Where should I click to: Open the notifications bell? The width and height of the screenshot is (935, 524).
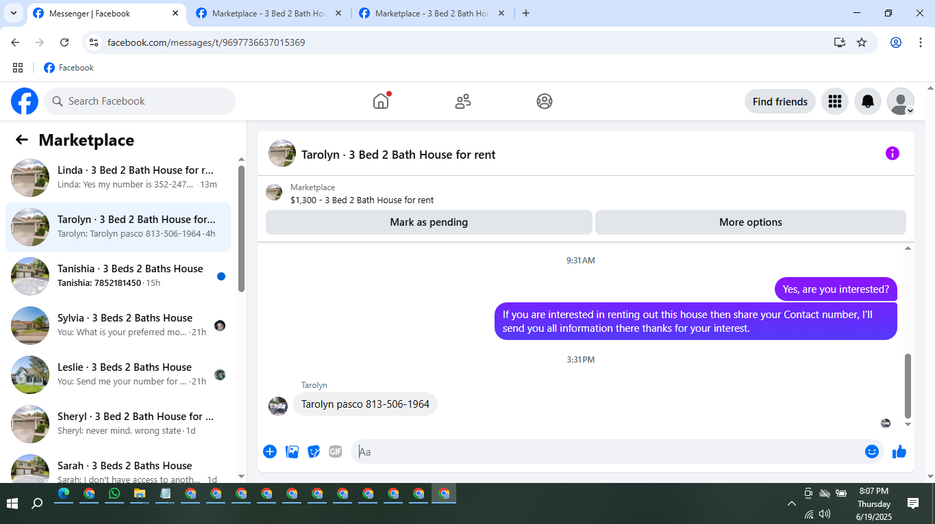868,101
